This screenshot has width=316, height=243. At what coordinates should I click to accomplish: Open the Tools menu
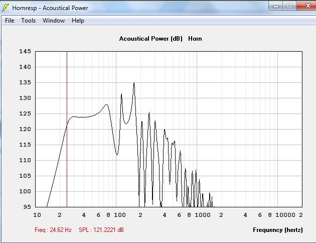(29, 21)
